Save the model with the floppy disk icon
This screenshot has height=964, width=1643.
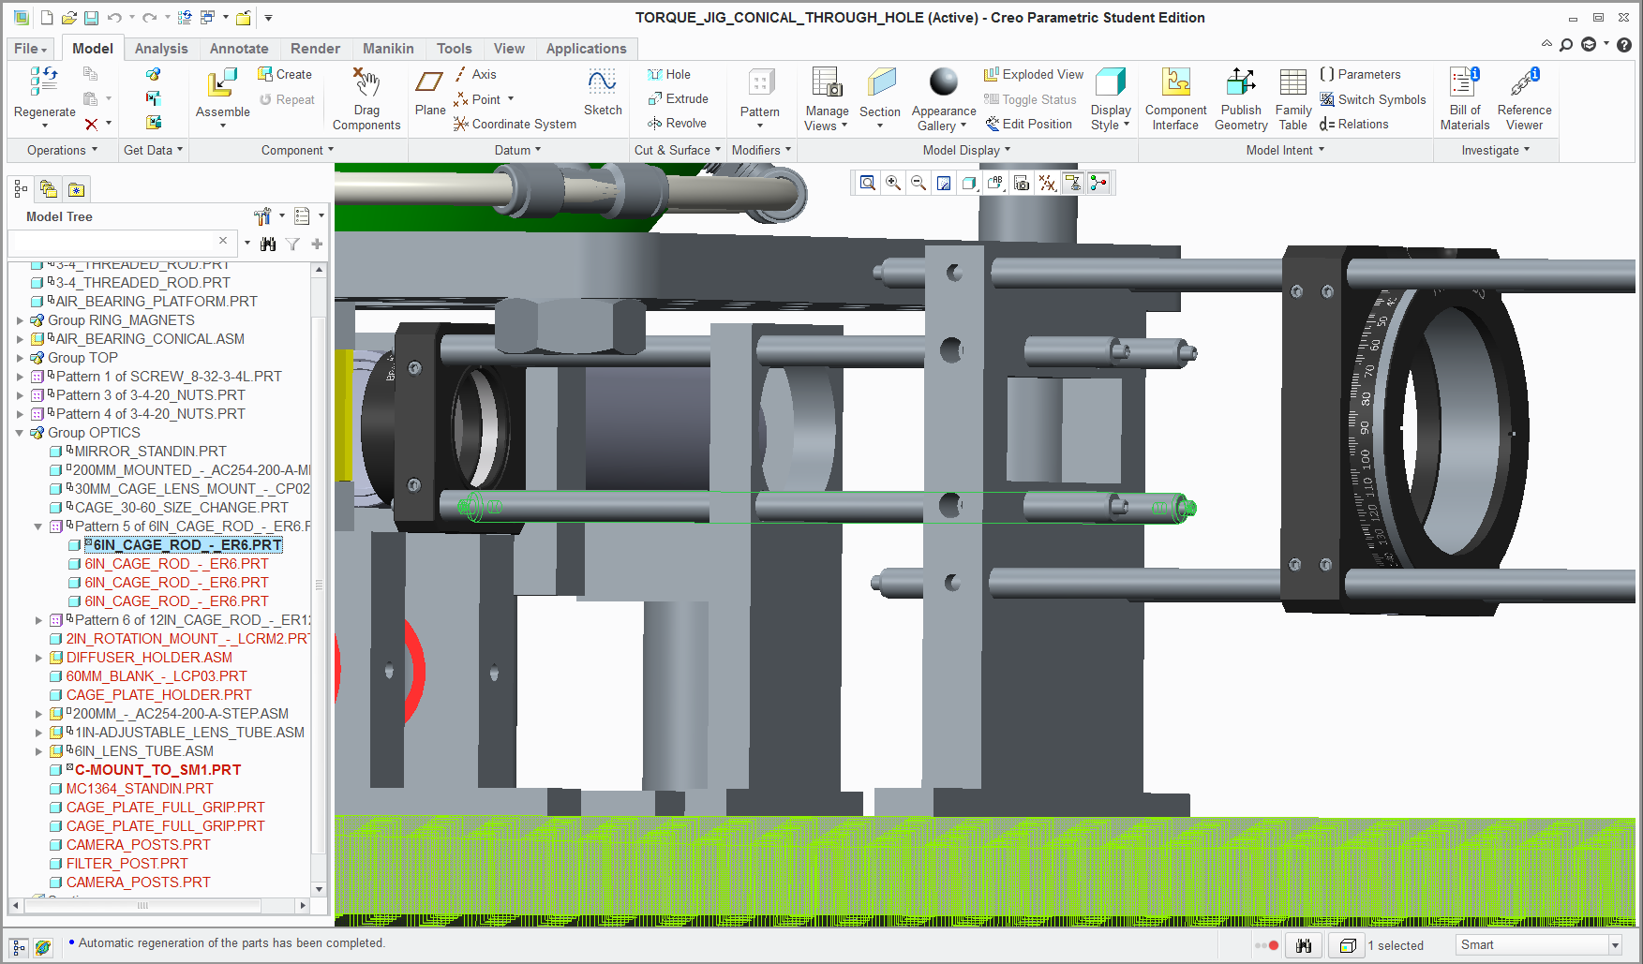click(x=91, y=18)
